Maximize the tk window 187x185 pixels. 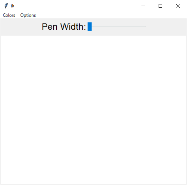160,6
